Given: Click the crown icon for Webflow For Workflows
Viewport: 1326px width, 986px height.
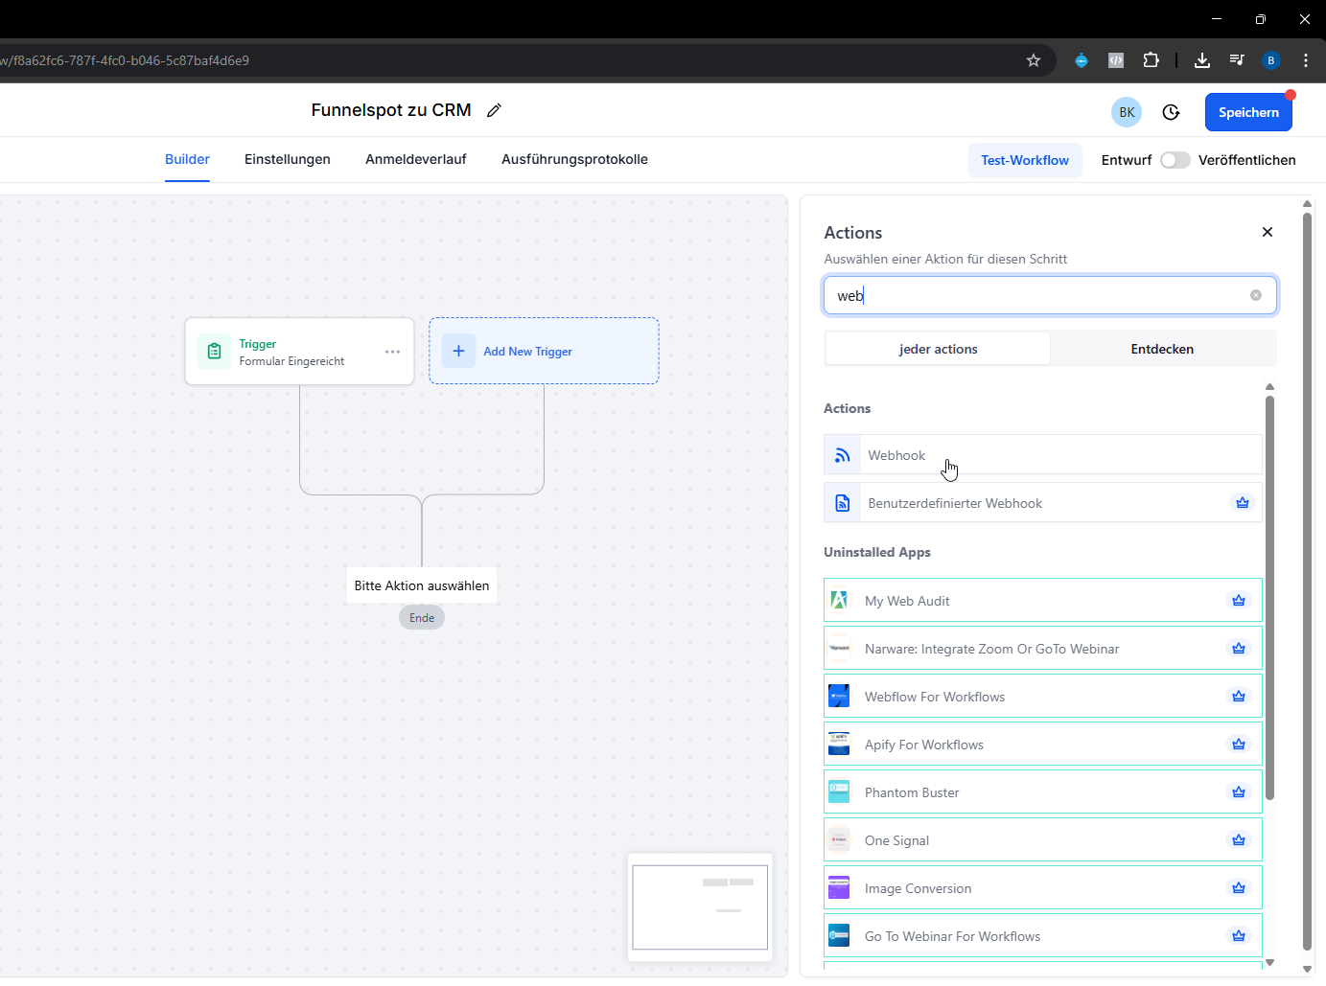Looking at the screenshot, I should pyautogui.click(x=1239, y=697).
